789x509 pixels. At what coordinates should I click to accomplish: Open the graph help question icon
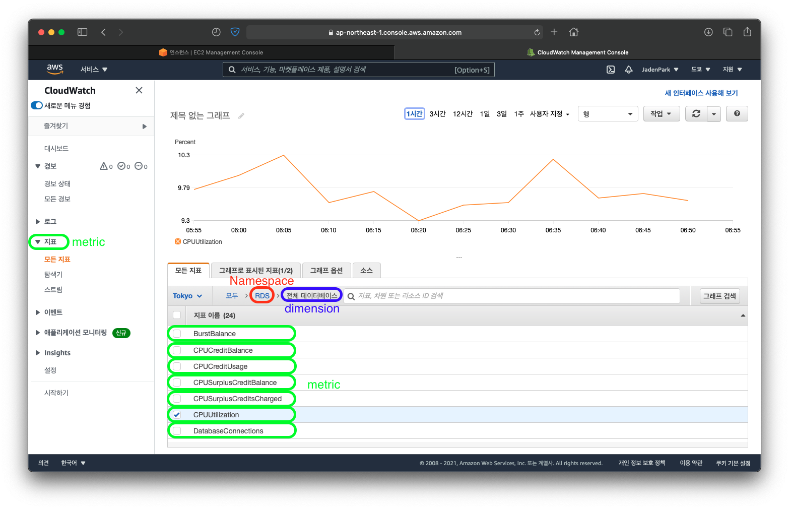click(x=737, y=114)
